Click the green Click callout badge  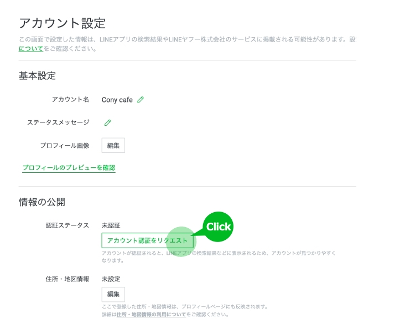(218, 227)
